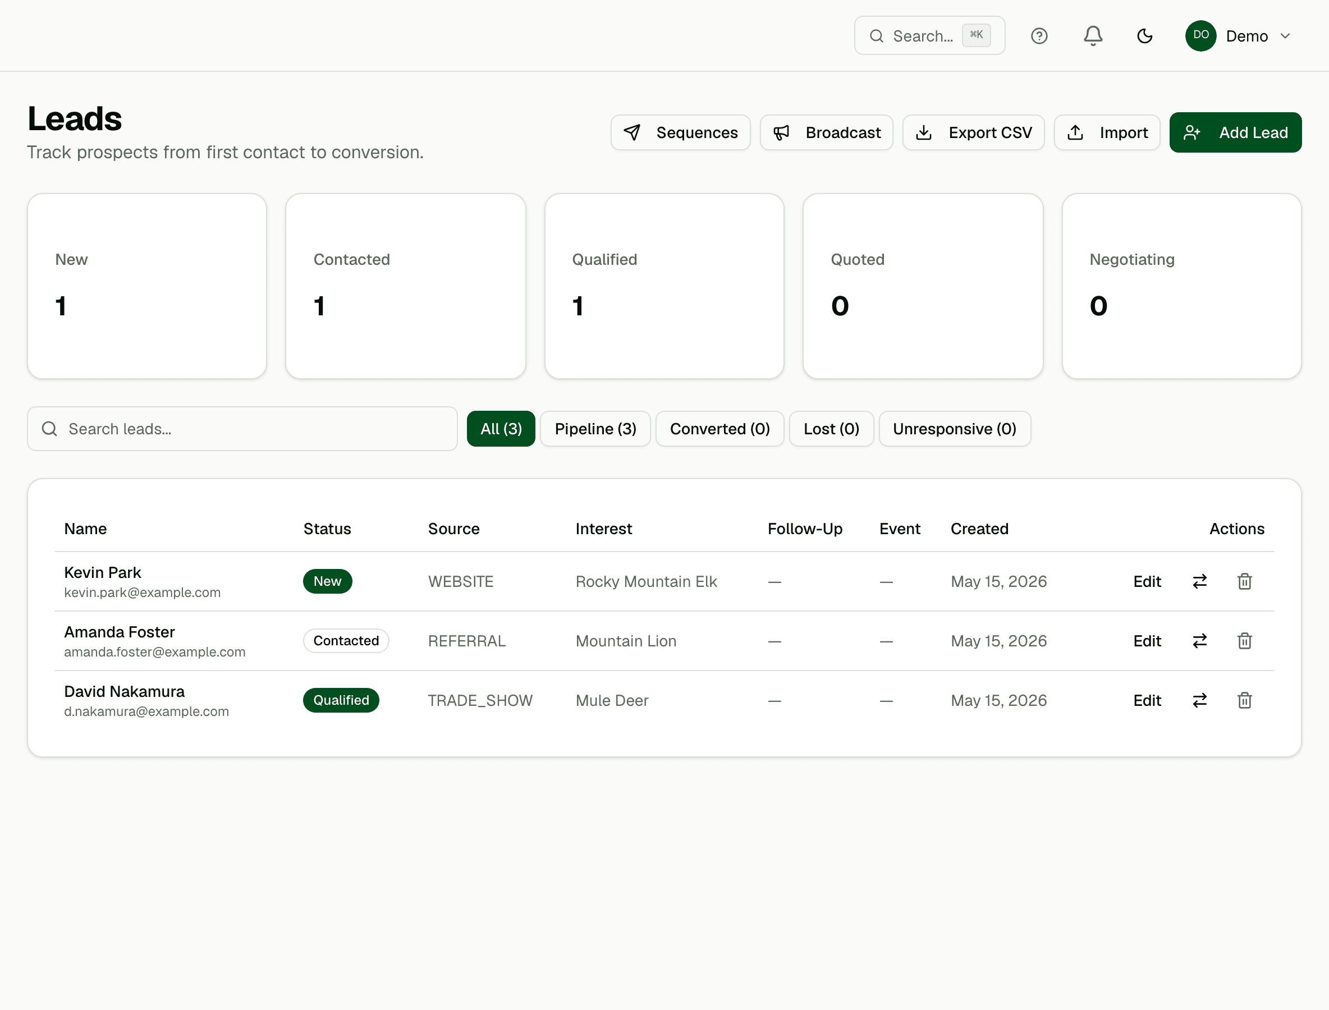The image size is (1329, 1010).
Task: Click the TRADE_SHOW source cell
Action: (x=480, y=700)
